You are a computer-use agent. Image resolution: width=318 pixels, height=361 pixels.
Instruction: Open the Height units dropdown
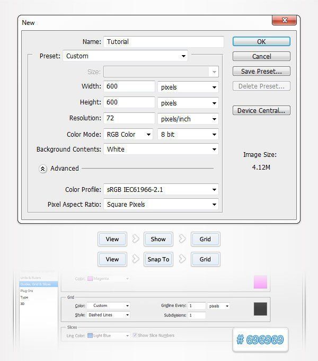[x=188, y=103]
